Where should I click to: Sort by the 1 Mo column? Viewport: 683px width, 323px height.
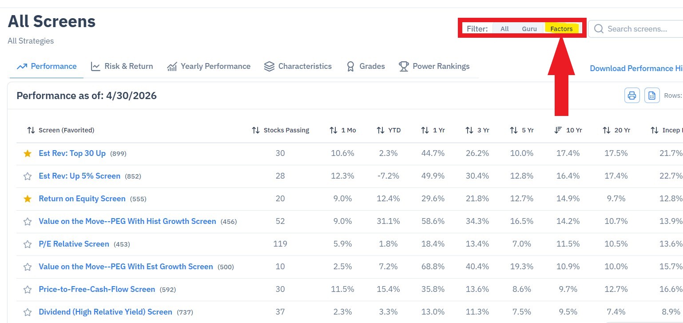[343, 130]
